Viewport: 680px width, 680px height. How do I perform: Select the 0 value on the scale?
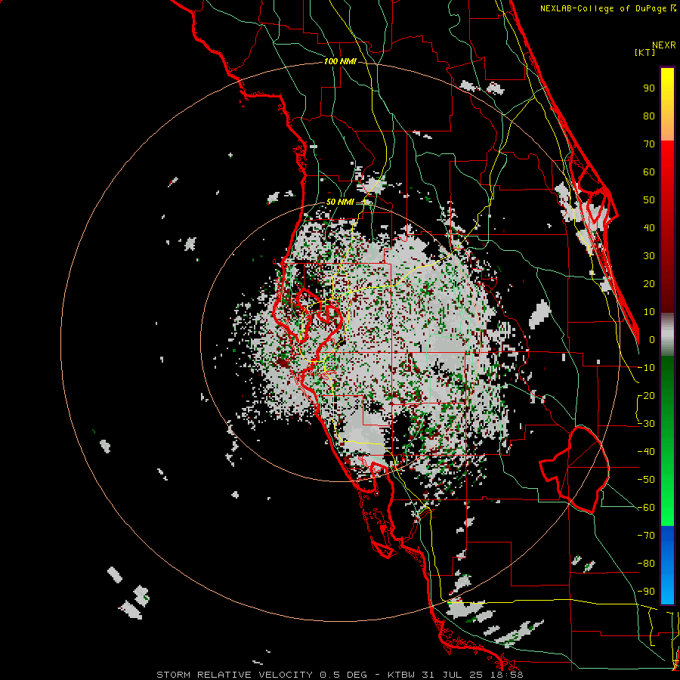pos(652,339)
